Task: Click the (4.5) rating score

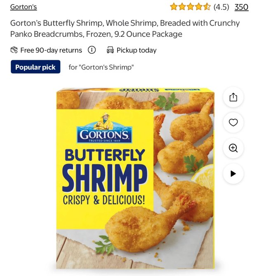Action: (222, 7)
